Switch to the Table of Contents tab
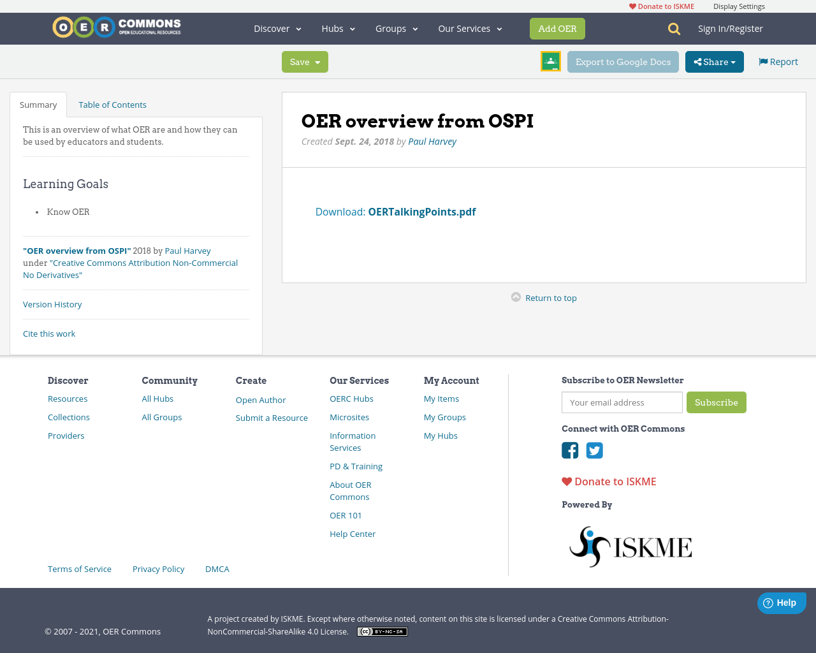Image resolution: width=816 pixels, height=653 pixels. pos(112,104)
